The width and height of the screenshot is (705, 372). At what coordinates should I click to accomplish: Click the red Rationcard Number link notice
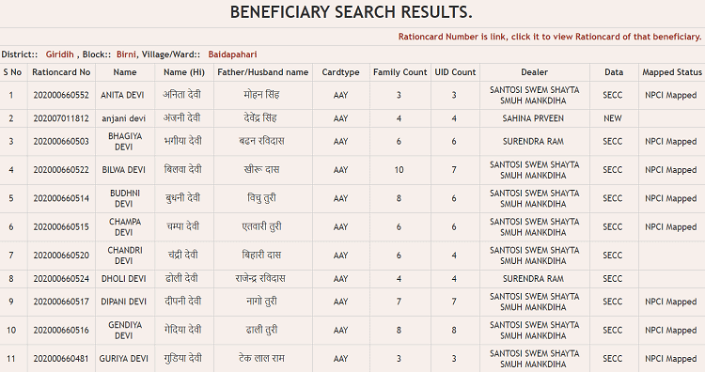(550, 37)
